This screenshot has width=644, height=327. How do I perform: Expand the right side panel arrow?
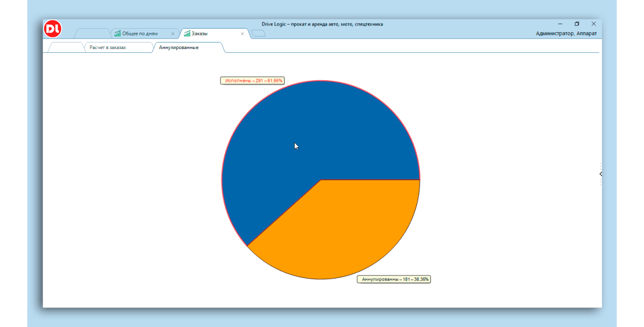click(600, 174)
